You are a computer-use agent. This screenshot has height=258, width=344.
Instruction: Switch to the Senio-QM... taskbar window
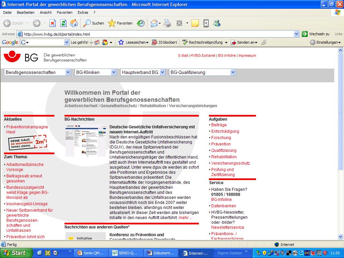tap(91, 253)
